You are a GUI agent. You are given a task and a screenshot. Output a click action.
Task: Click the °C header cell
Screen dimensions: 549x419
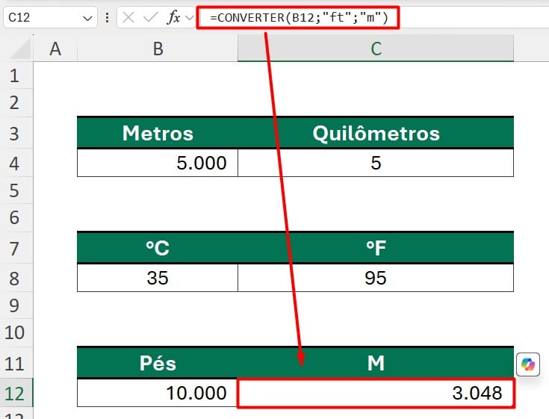158,248
